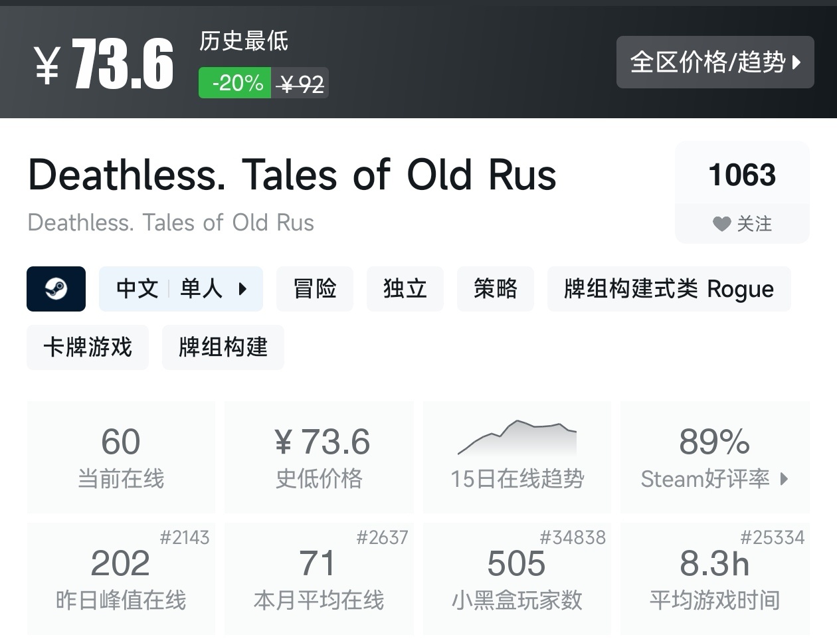Open the 本月平均在线 monthly average card
837x639 pixels.
(x=319, y=578)
